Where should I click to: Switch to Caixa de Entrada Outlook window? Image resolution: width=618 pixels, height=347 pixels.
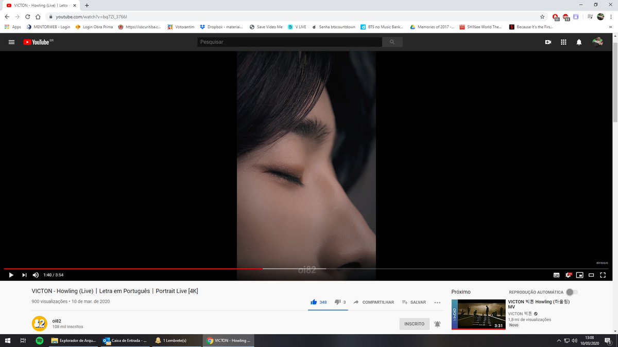[125, 340]
